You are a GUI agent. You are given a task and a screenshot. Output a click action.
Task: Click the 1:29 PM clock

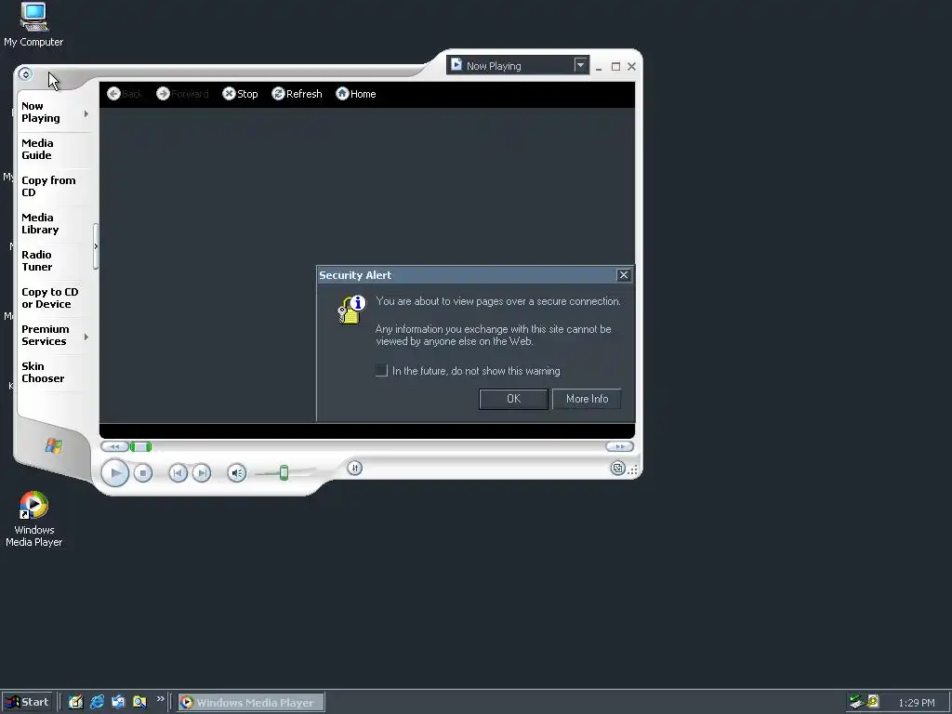click(916, 703)
